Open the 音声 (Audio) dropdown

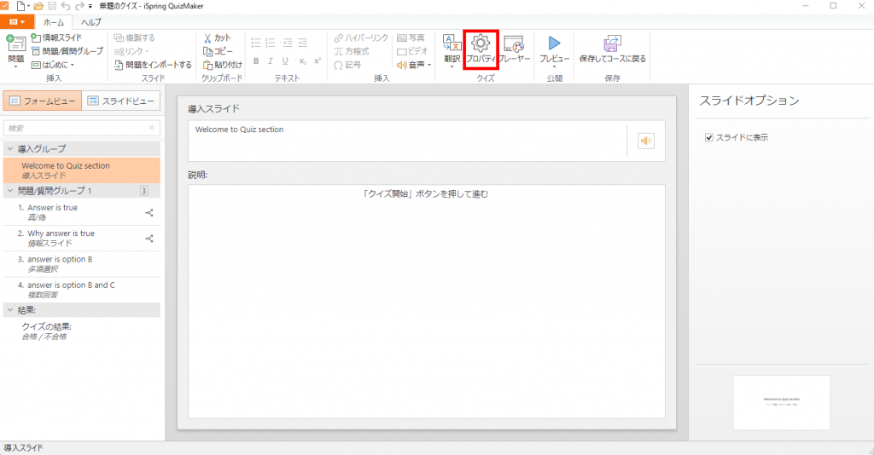click(x=415, y=64)
